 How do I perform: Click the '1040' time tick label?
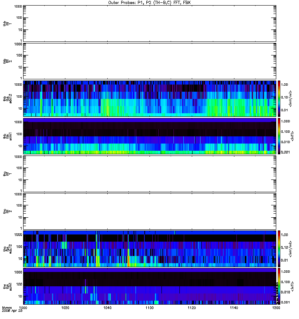coord(107,307)
